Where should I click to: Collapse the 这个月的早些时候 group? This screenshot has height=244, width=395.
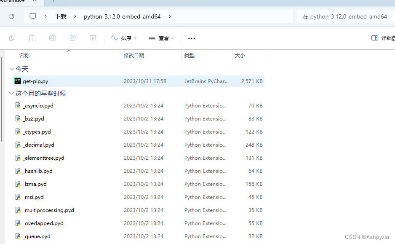(11, 94)
